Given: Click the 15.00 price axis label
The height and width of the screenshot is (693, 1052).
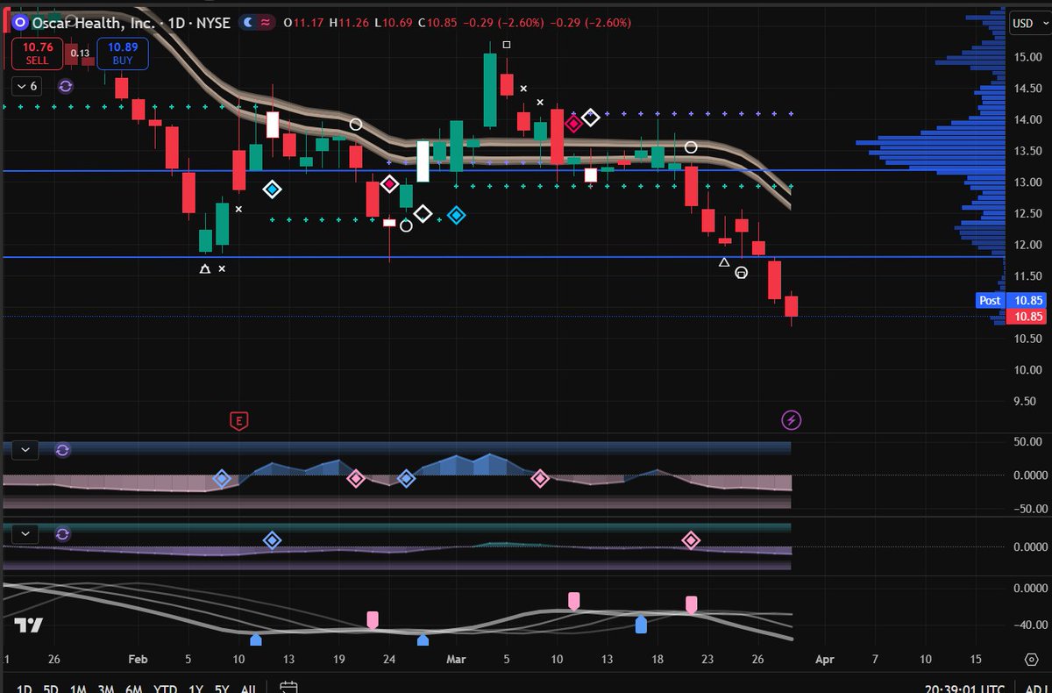Looking at the screenshot, I should pyautogui.click(x=1027, y=56).
